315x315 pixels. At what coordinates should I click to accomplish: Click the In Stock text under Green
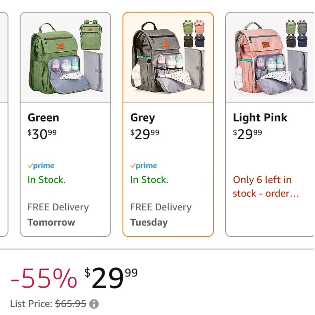click(x=46, y=180)
